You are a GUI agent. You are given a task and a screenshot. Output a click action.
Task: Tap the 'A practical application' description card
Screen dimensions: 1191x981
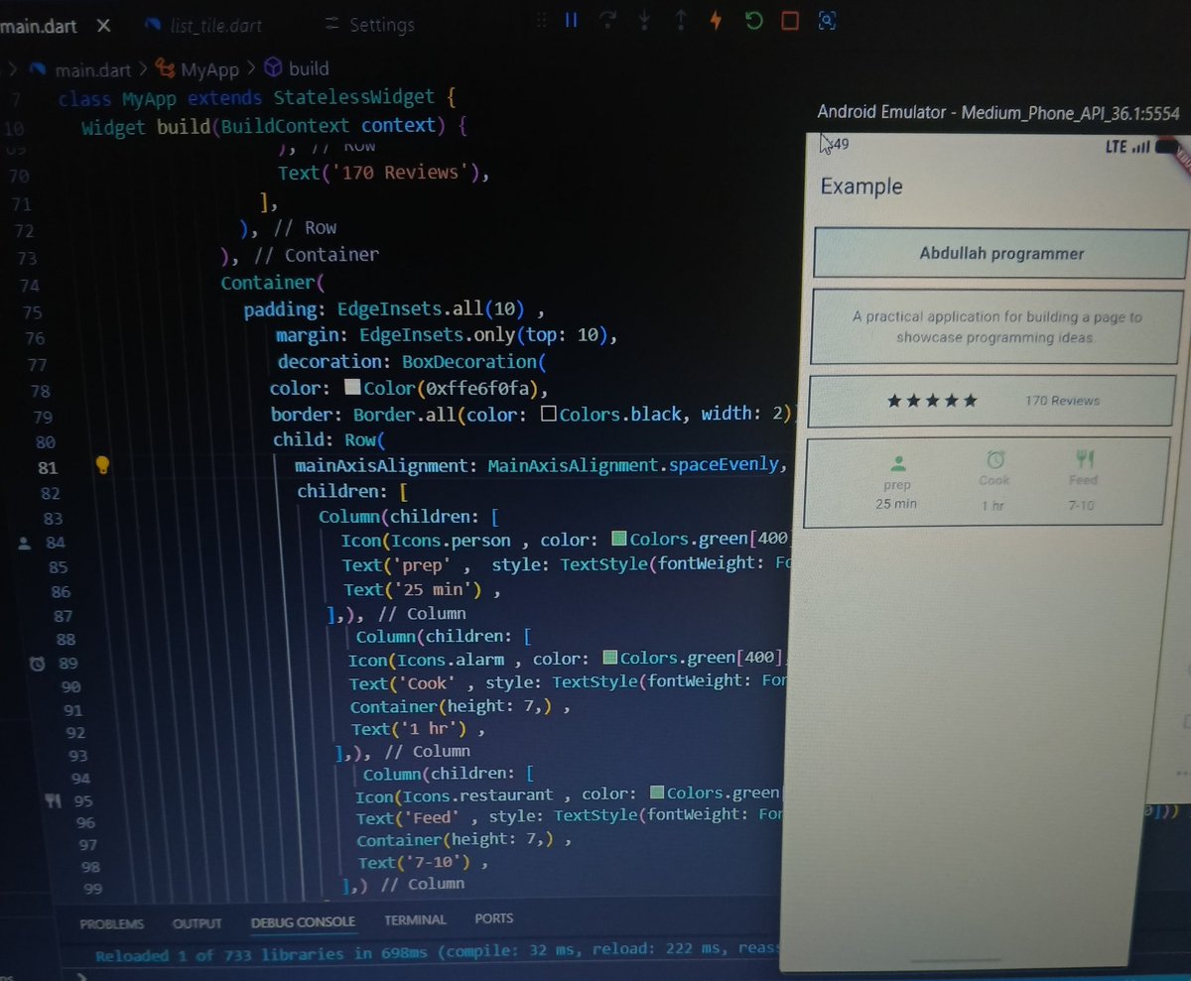tap(996, 327)
